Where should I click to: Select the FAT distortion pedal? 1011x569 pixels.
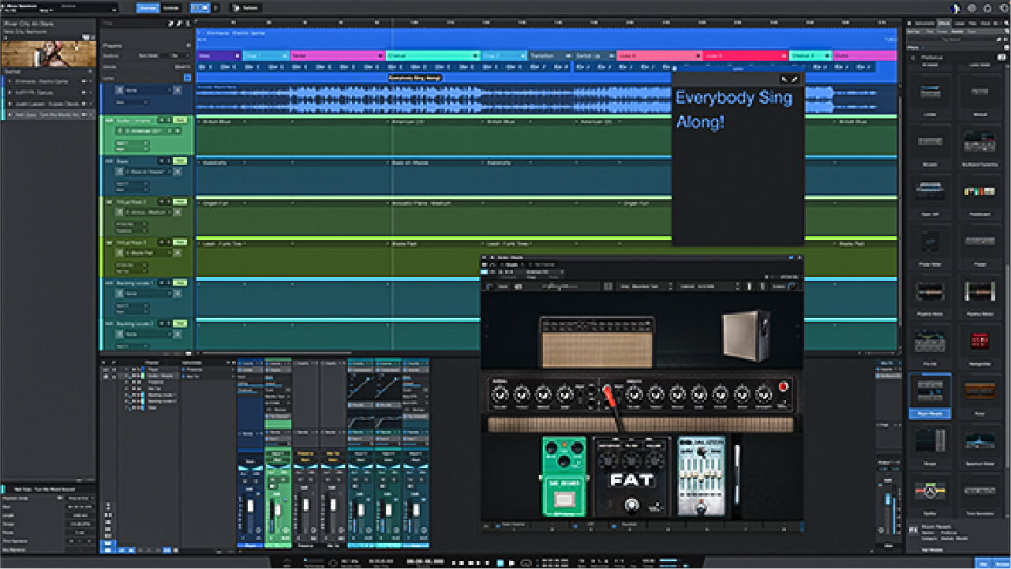632,477
